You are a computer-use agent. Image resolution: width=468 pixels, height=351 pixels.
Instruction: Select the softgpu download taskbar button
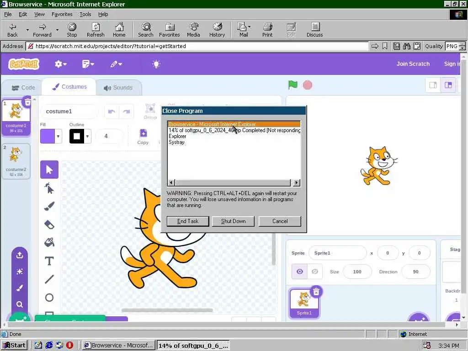[x=193, y=346]
